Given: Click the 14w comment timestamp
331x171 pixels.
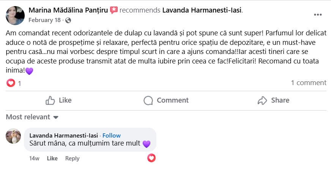Looking at the screenshot, I should pyautogui.click(x=34, y=158).
